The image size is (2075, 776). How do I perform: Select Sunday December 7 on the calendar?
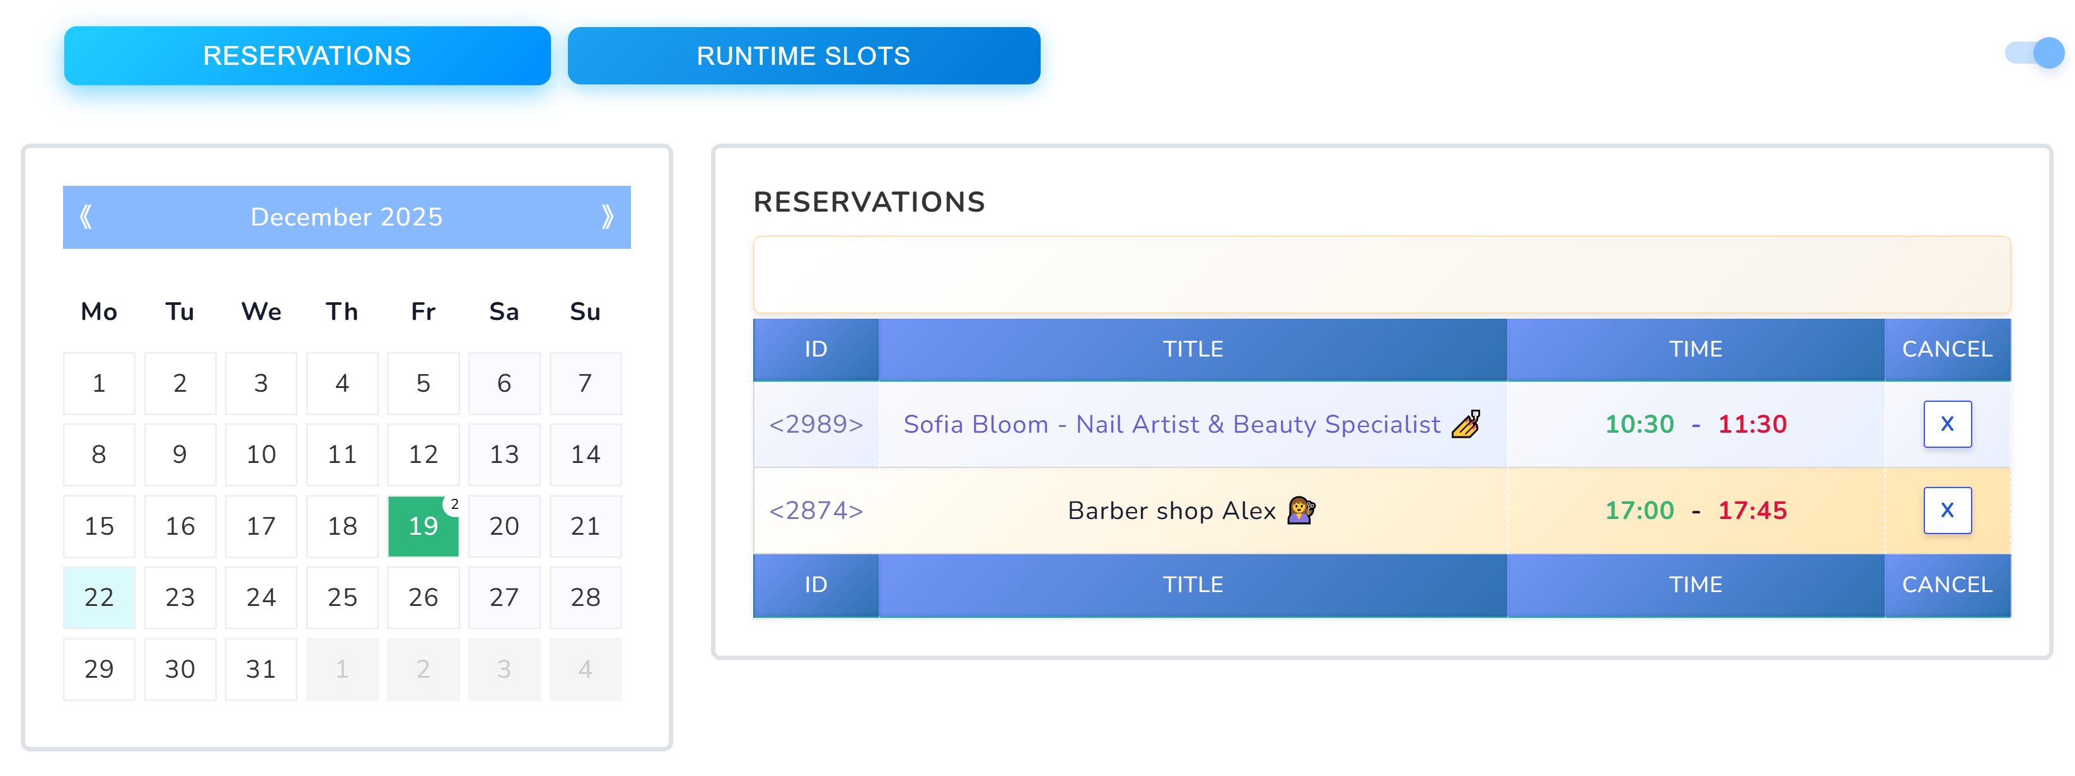tap(586, 383)
